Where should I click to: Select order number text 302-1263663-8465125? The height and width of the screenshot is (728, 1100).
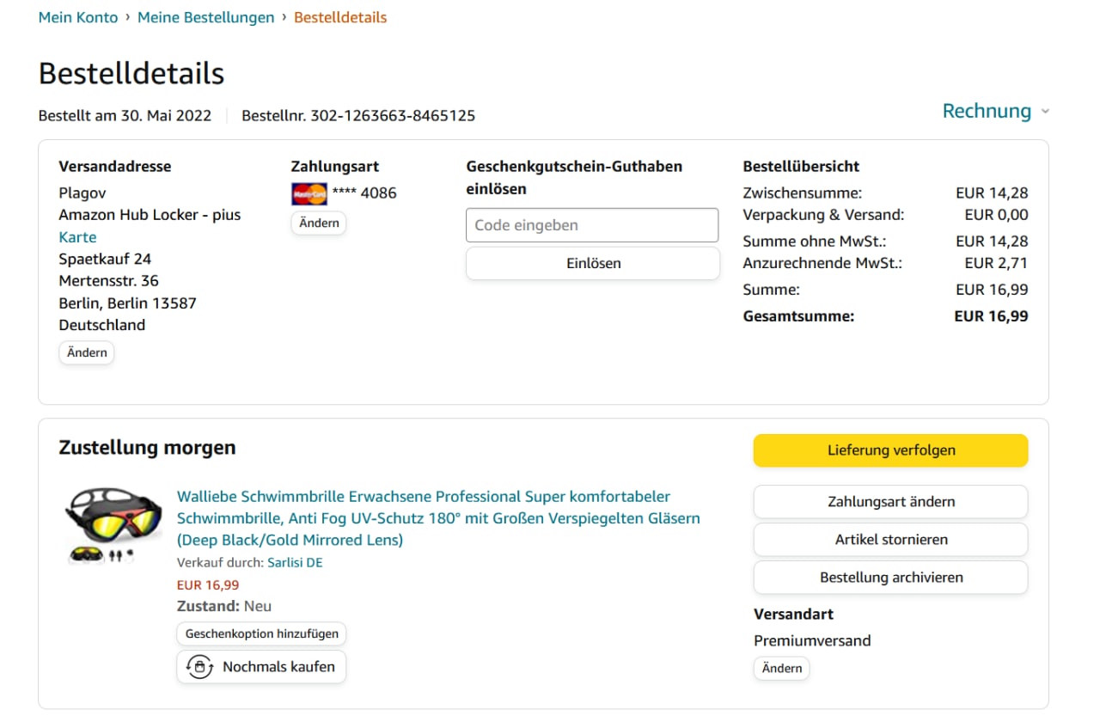point(393,115)
